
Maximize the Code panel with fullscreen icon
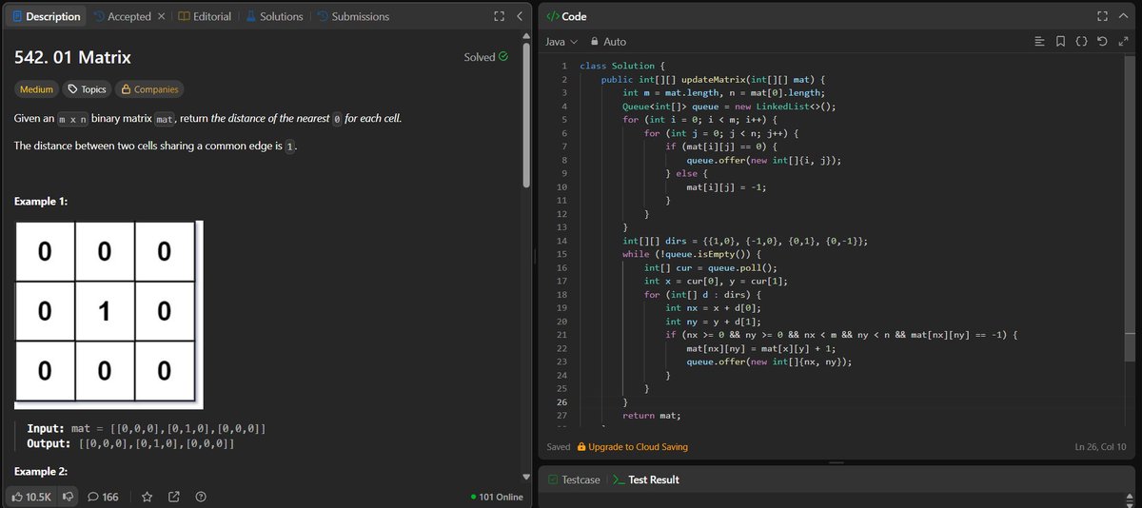click(x=1102, y=16)
